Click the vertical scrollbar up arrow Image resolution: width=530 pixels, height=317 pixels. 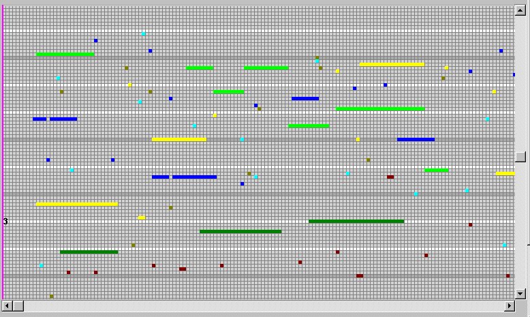pos(520,10)
